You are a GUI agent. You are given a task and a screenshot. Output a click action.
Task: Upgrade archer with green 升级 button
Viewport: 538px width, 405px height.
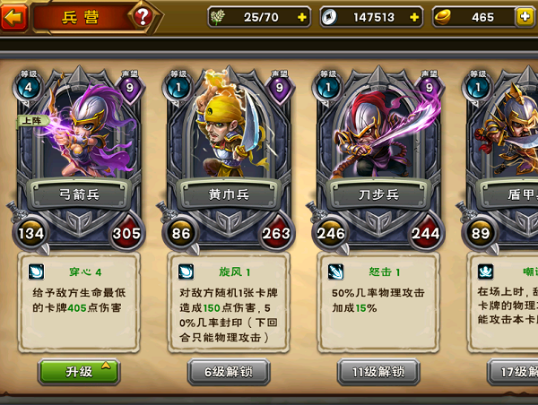tap(79, 371)
